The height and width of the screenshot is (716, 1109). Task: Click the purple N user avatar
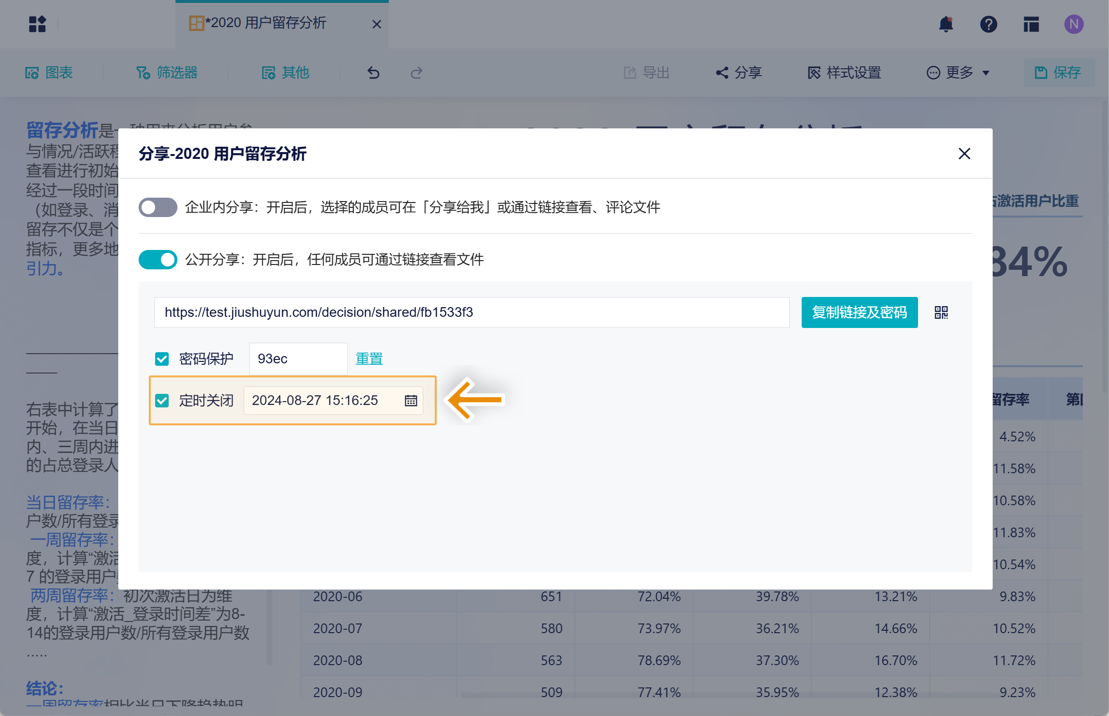coord(1074,24)
